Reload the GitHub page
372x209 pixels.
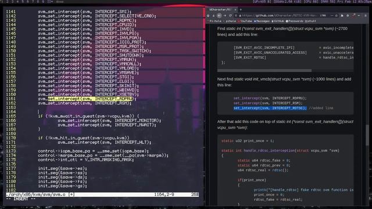coord(230,16)
